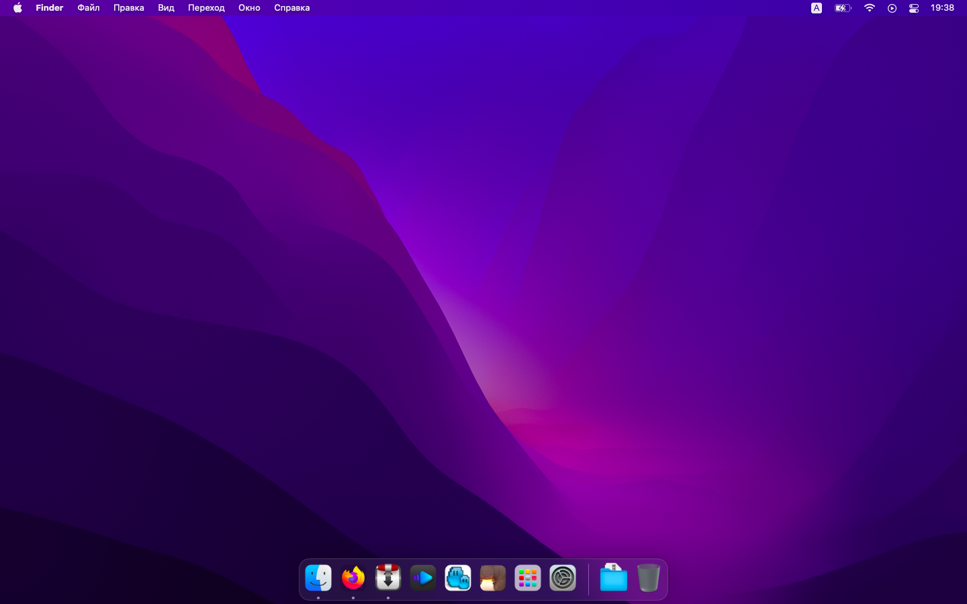Click the Wi-Fi status icon

870,8
